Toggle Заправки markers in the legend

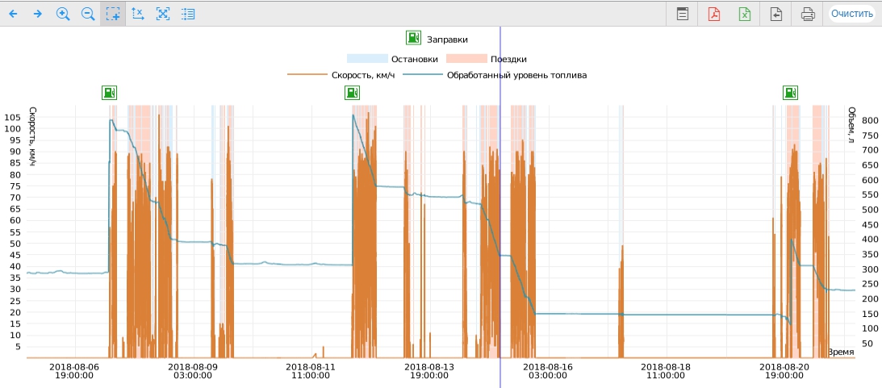[437, 39]
